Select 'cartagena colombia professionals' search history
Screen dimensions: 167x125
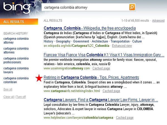coord(16,60)
